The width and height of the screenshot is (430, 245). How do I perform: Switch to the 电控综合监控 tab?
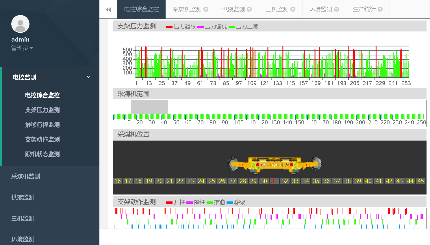pyautogui.click(x=141, y=9)
